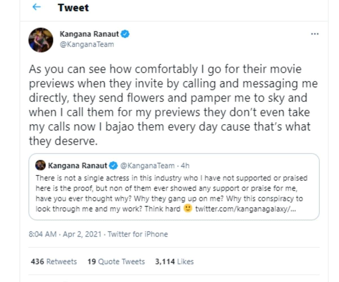Open the three-dot more options menu
This screenshot has width=339, height=282.
[315, 34]
